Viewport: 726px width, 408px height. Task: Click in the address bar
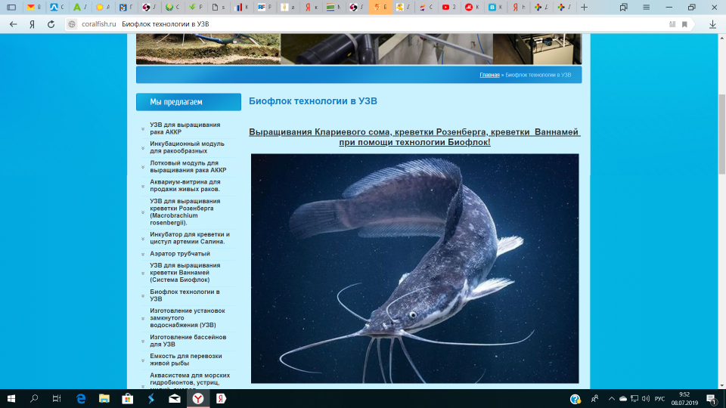[378, 24]
